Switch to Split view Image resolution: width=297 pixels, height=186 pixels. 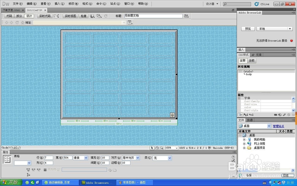(19, 16)
